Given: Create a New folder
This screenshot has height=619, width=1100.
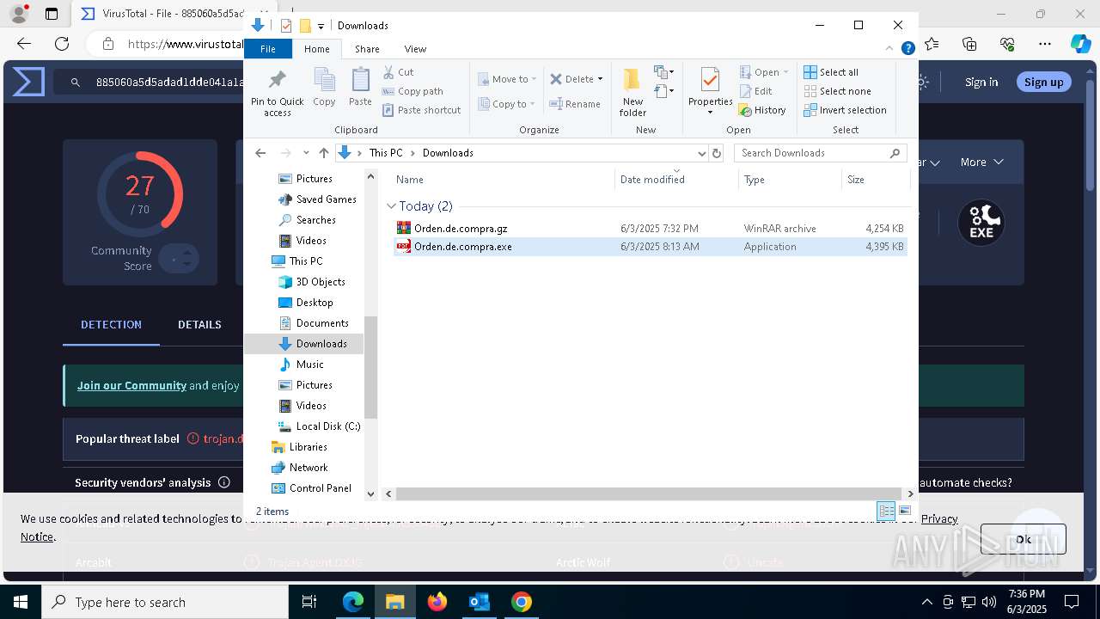Looking at the screenshot, I should click(632, 93).
